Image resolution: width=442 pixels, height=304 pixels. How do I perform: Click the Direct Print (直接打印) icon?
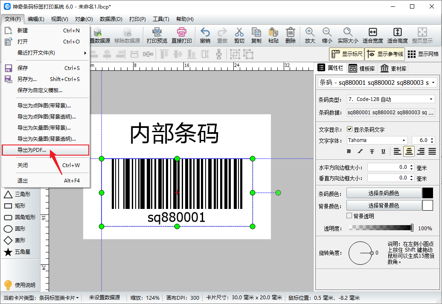182,35
